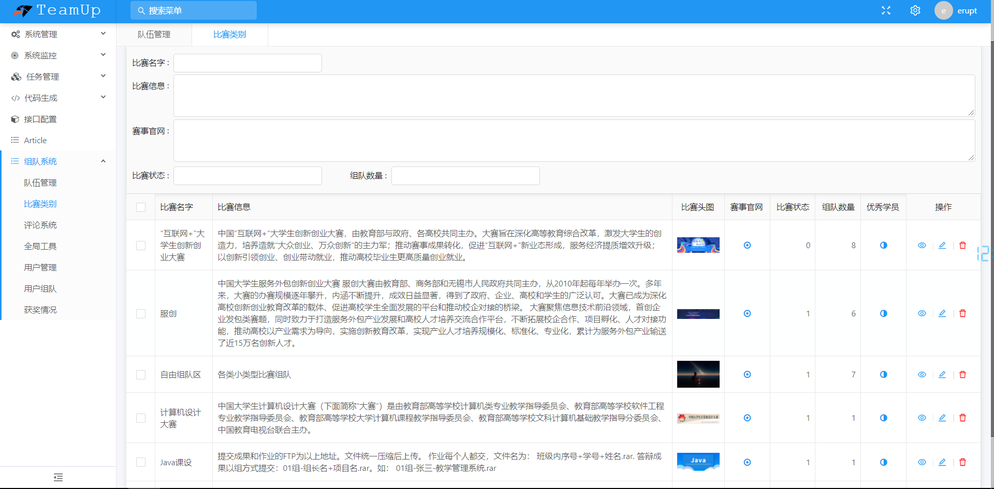This screenshot has width=994, height=489.
Task: View details of 自由组队区 via eye icon
Action: (922, 374)
